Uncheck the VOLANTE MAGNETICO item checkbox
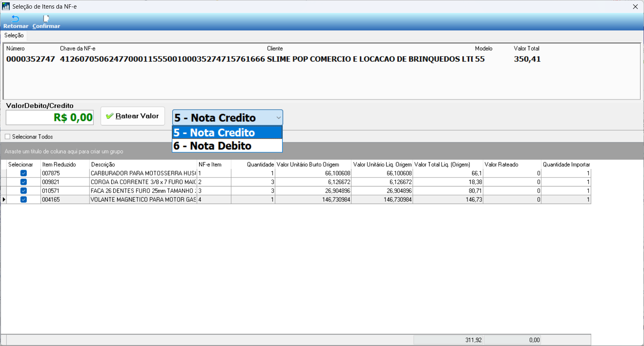 point(23,199)
